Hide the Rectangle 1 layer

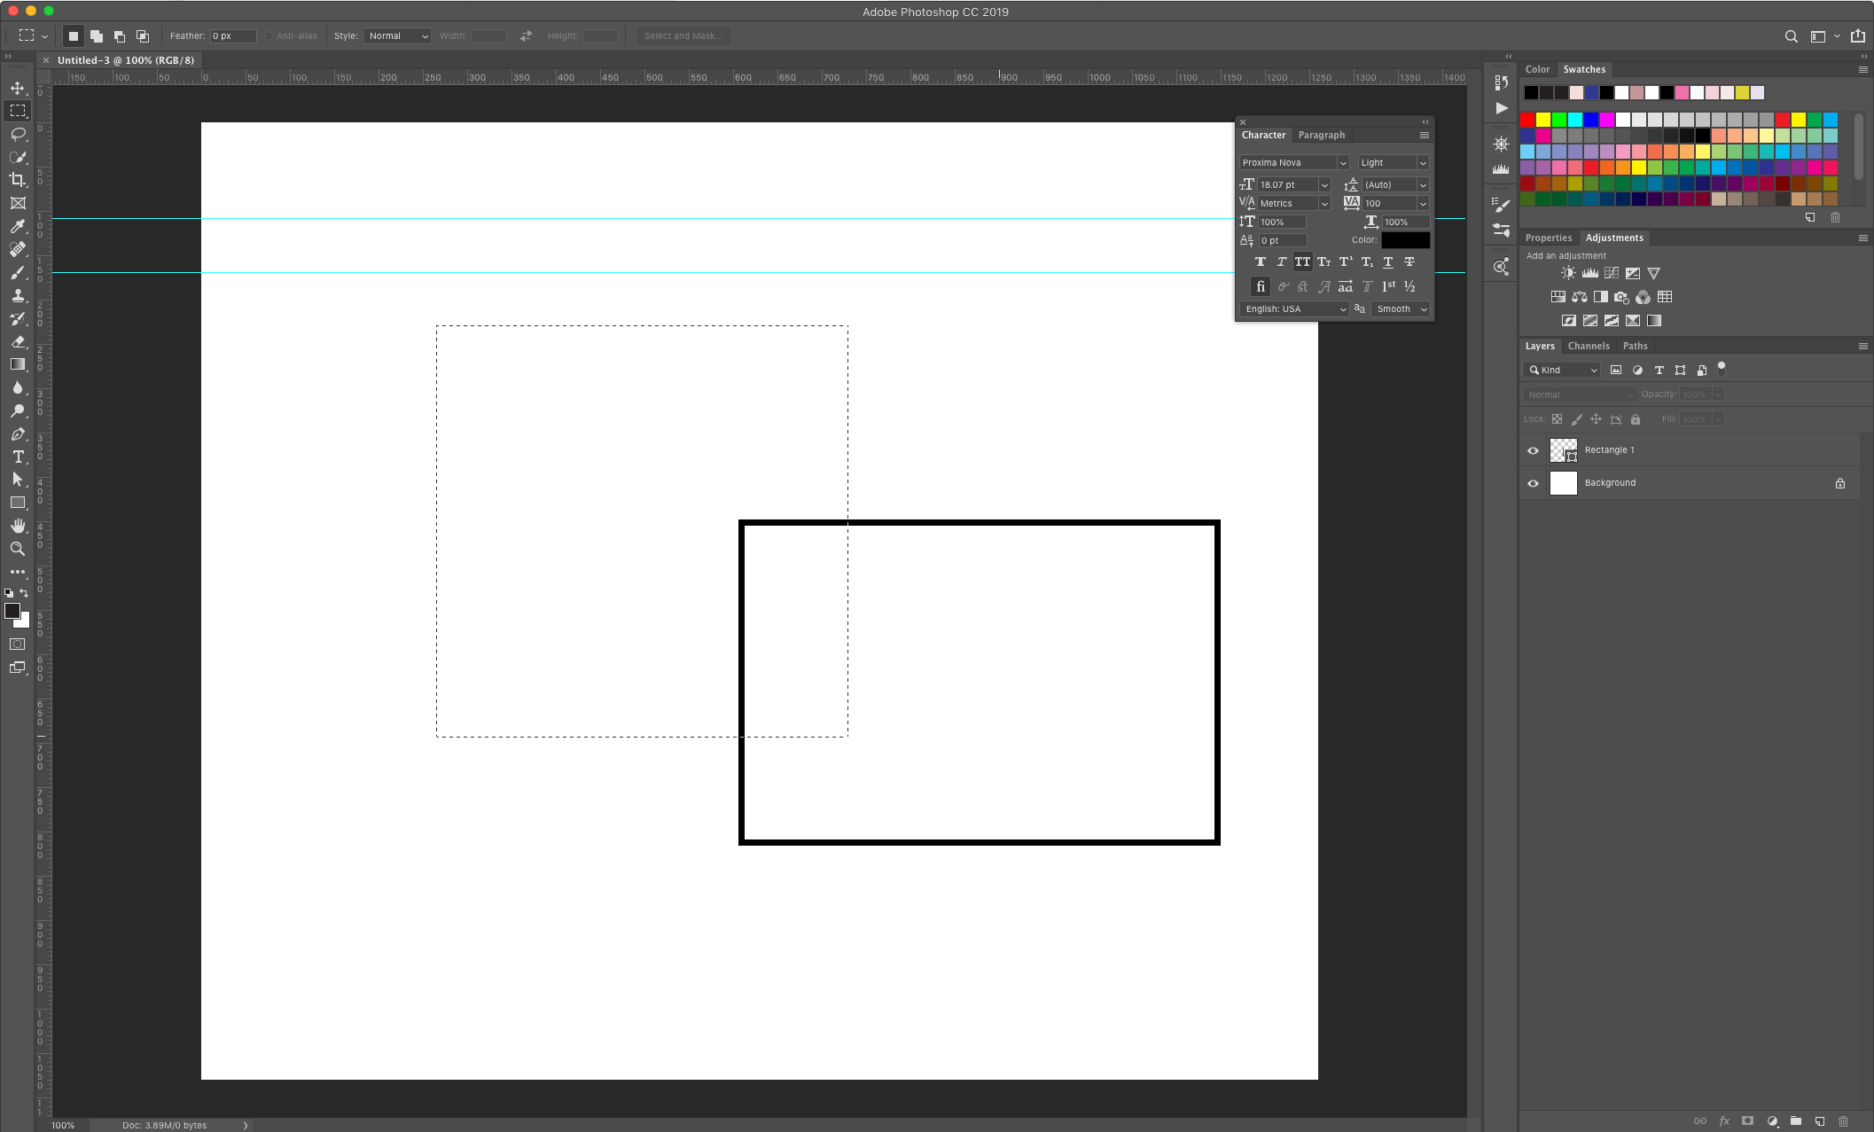[x=1533, y=450]
